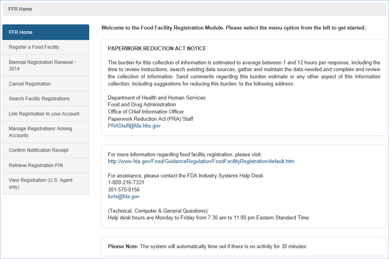This screenshot has width=389, height=259.
Task: Open Biennial Registration Renewal - 2014
Action: coord(46,66)
